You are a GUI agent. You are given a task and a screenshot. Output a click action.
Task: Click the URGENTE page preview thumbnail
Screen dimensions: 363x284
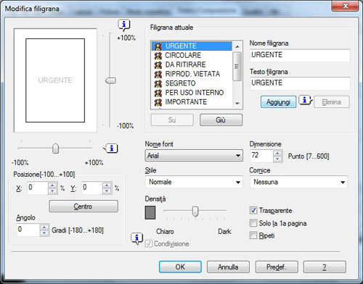(x=55, y=80)
